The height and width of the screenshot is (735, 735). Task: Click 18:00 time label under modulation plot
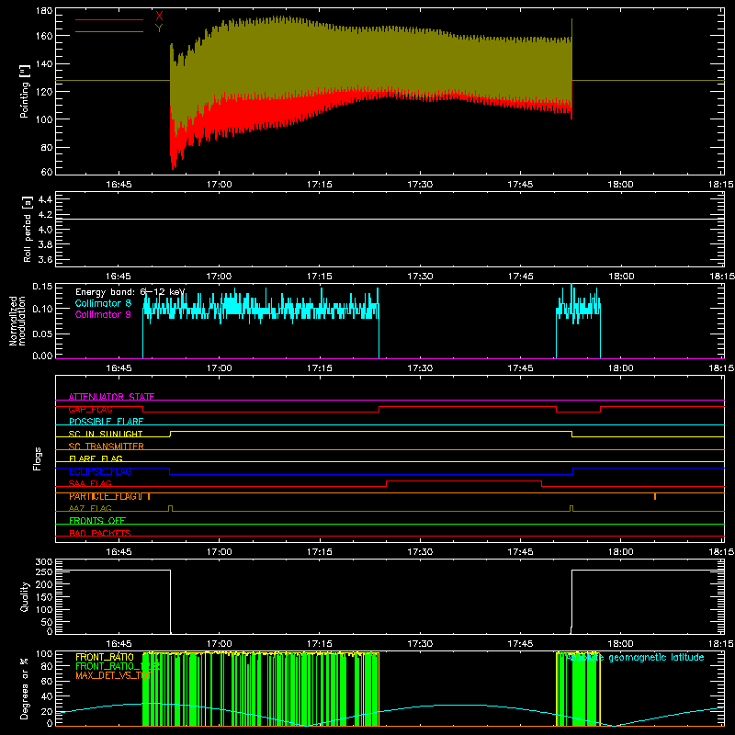621,368
